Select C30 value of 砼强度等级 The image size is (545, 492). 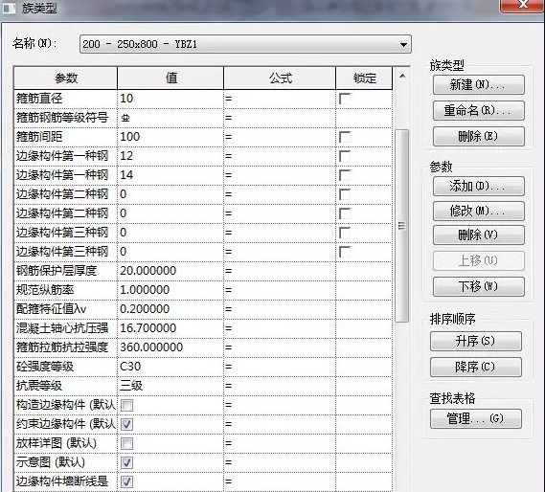pyautogui.click(x=170, y=367)
